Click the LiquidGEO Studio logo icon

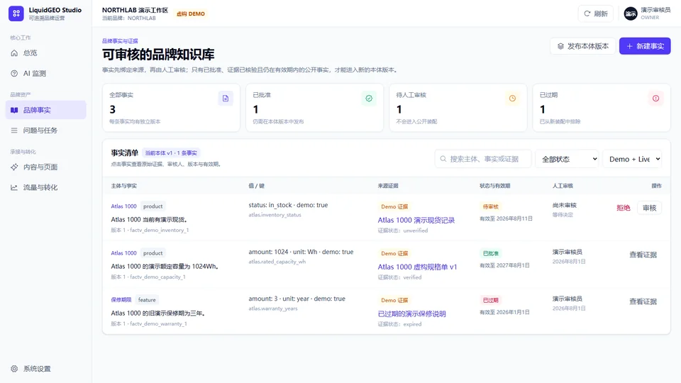coord(16,13)
